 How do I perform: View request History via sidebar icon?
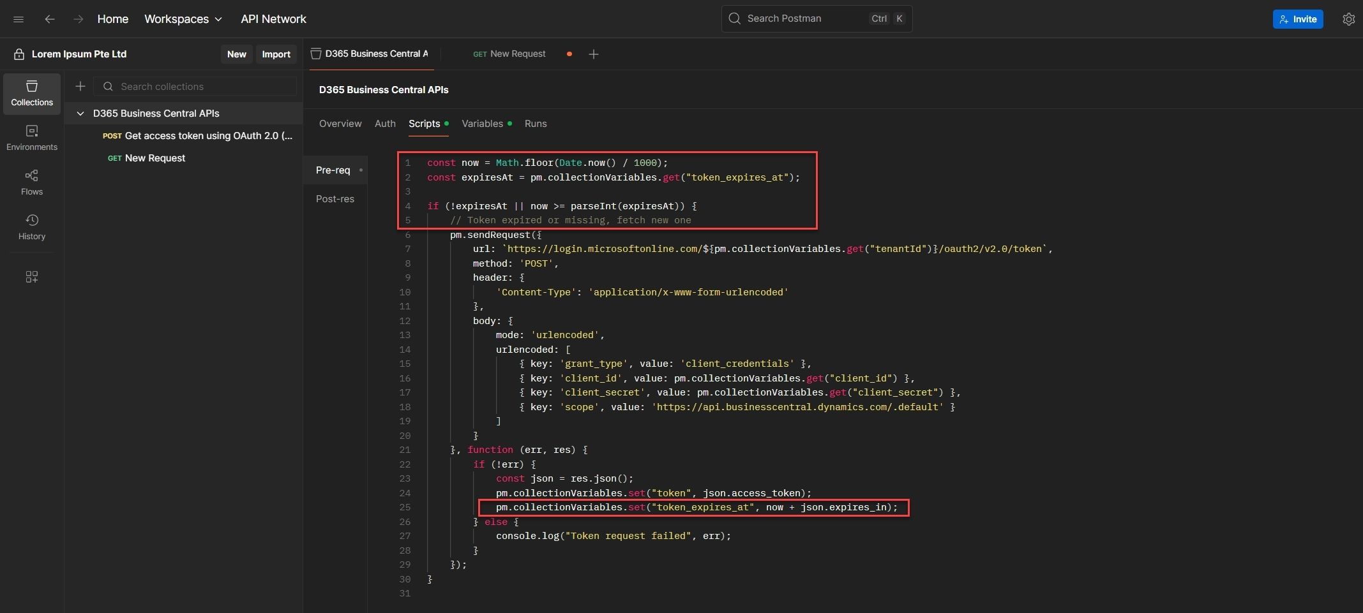[x=31, y=226]
